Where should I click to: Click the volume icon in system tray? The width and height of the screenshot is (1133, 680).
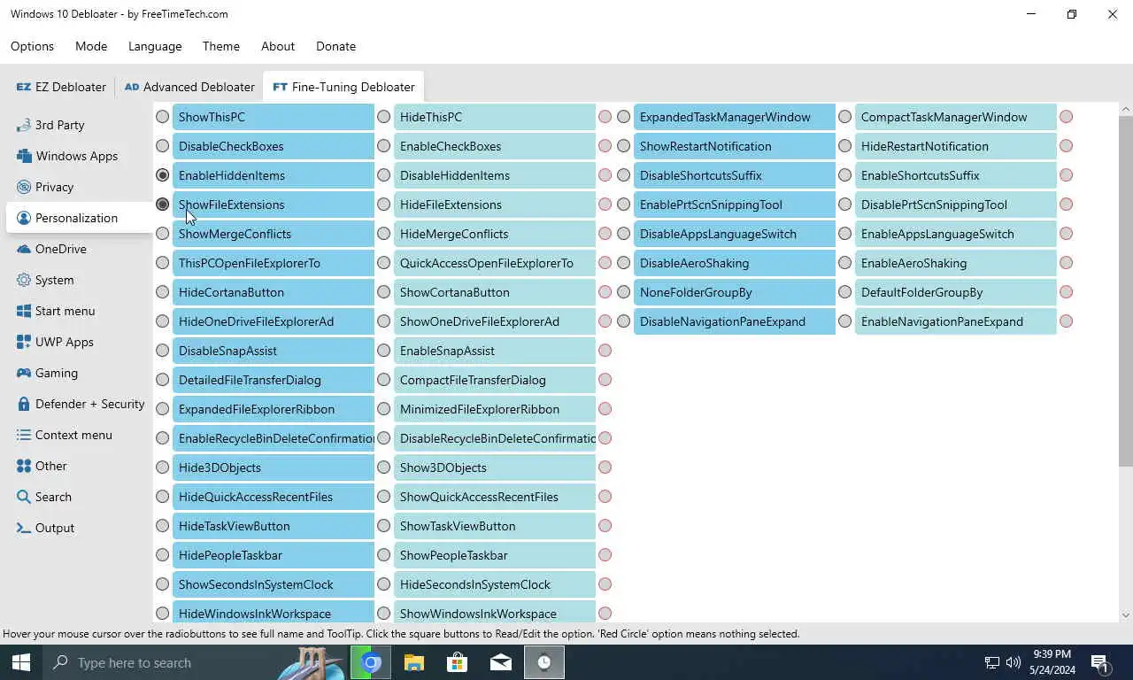tap(1014, 662)
